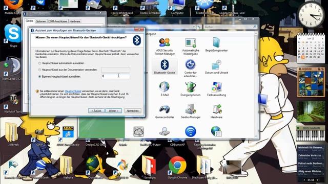328x184 pixels.
Task: Click the search magnifier icon in control panel
Action: (255, 27)
